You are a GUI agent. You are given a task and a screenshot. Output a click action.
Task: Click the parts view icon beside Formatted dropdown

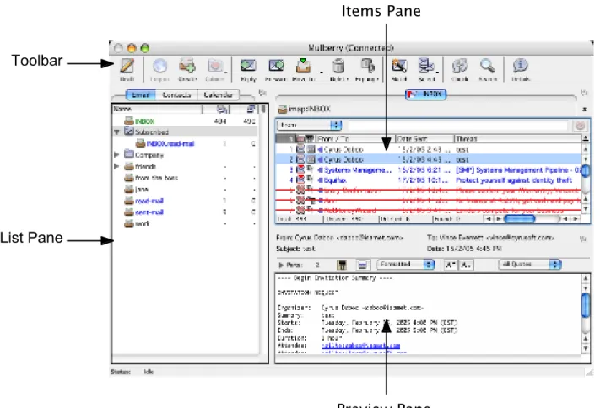(363, 265)
